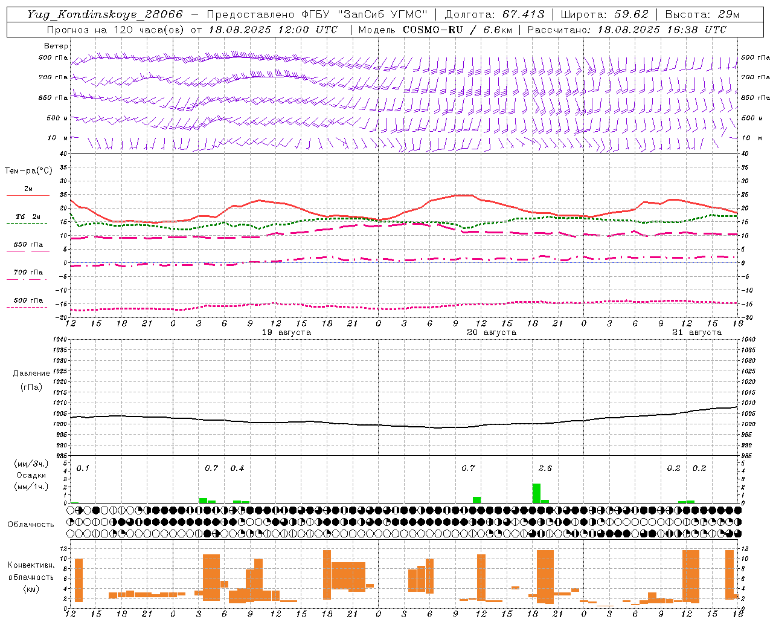Select the Широта: 59.62 value

(x=605, y=15)
